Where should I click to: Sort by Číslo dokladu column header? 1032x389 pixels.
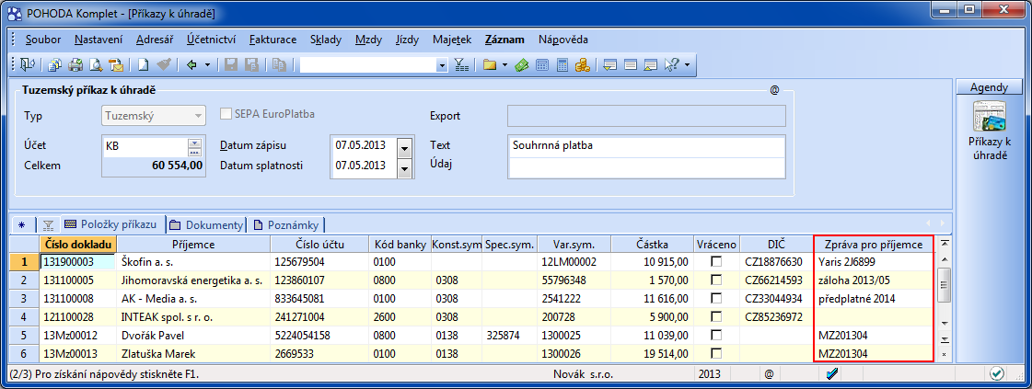(x=78, y=245)
